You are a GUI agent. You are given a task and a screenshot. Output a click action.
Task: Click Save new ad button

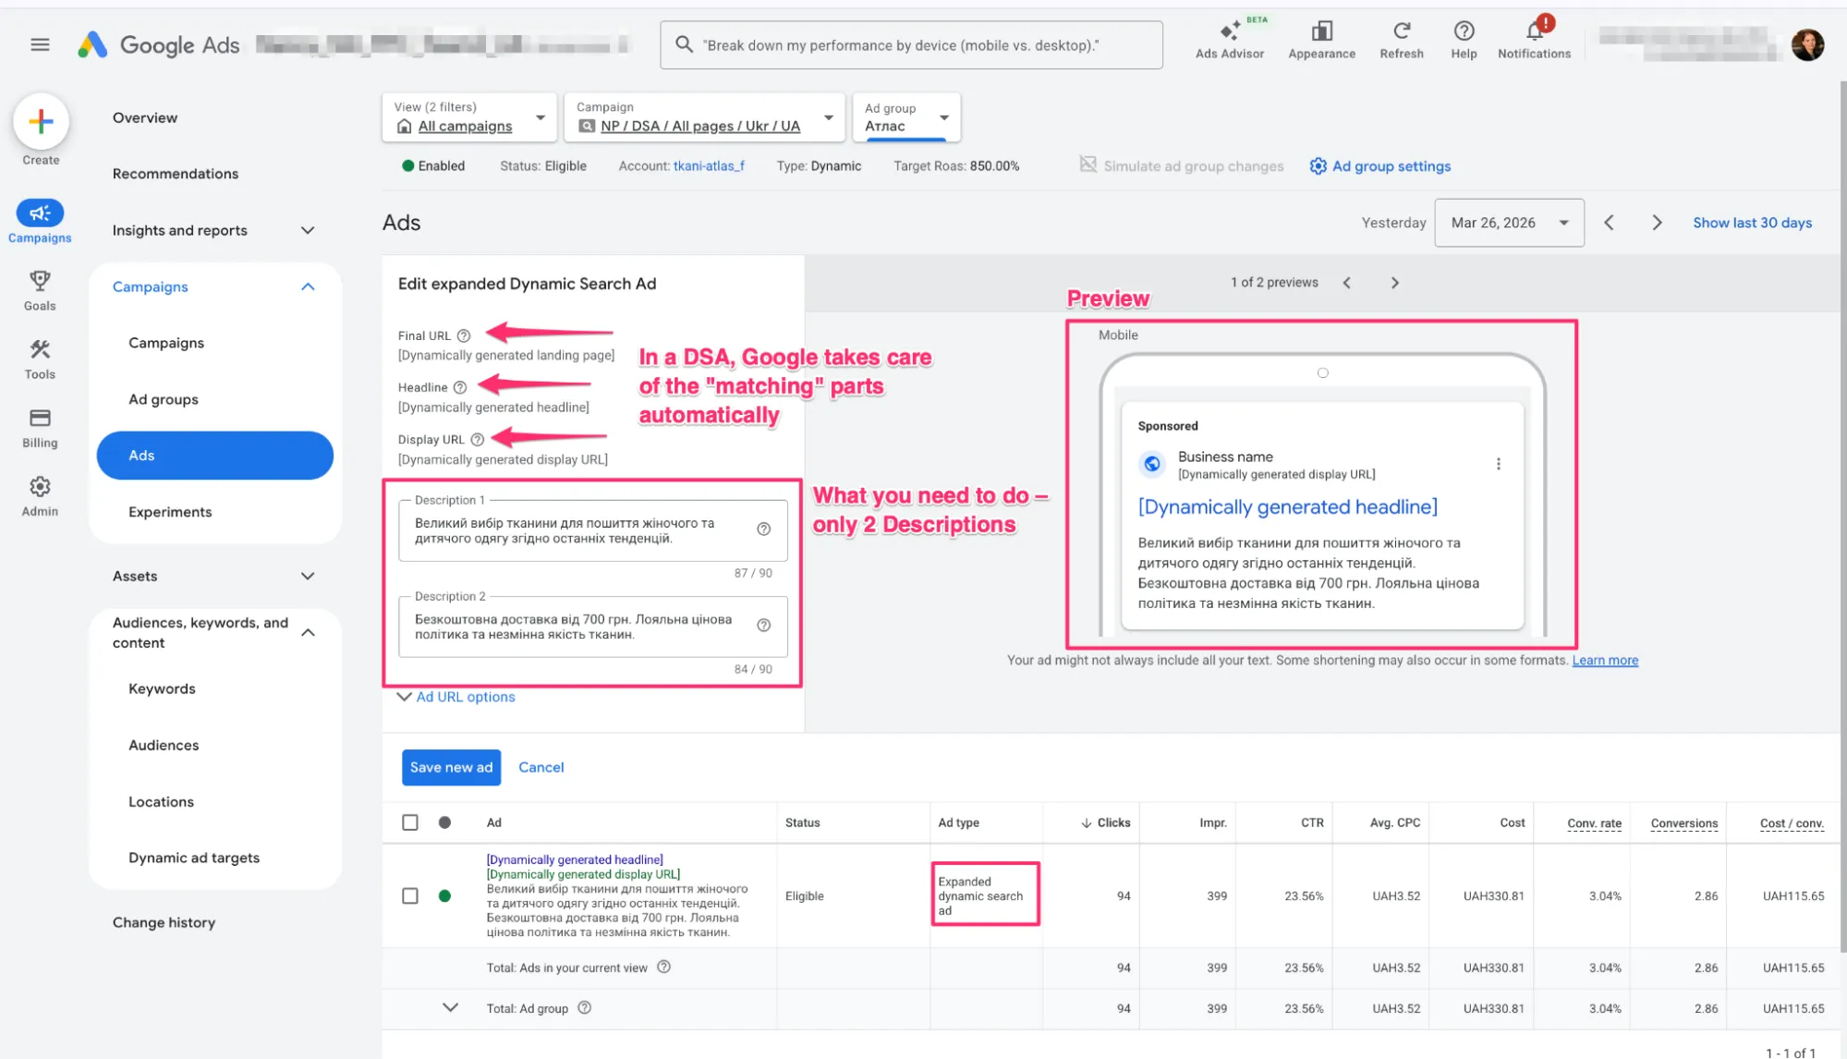(x=451, y=767)
